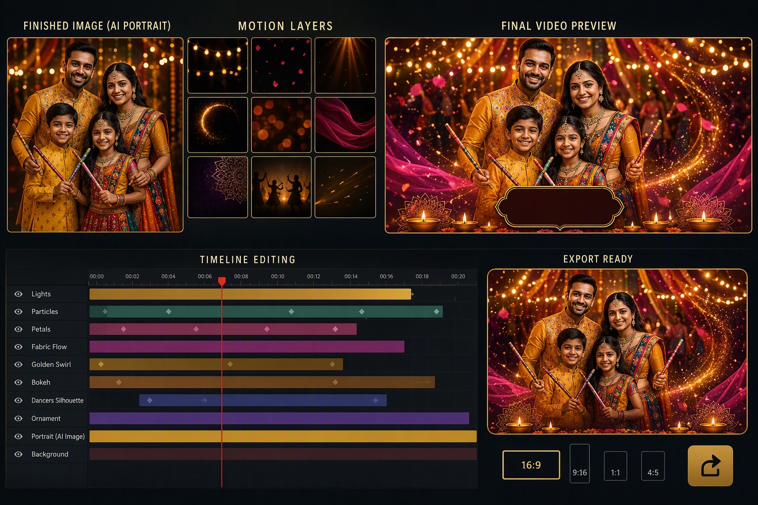758x505 pixels.
Task: Click the 00:10 mark on the time ruler
Action: 277,277
